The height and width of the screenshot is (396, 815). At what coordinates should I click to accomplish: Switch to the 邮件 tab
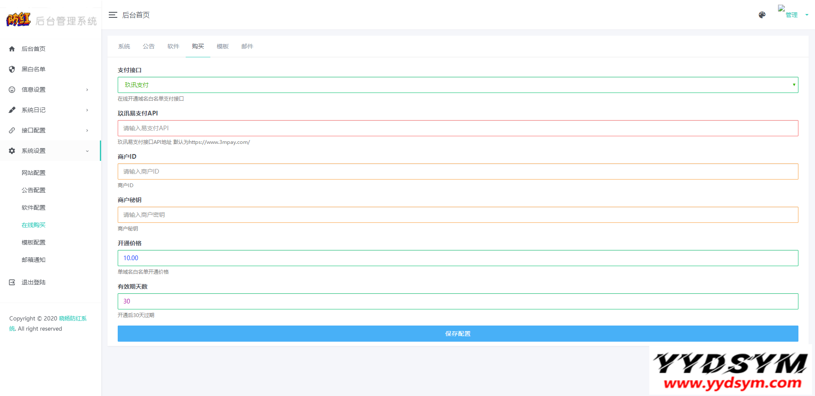[x=247, y=46]
